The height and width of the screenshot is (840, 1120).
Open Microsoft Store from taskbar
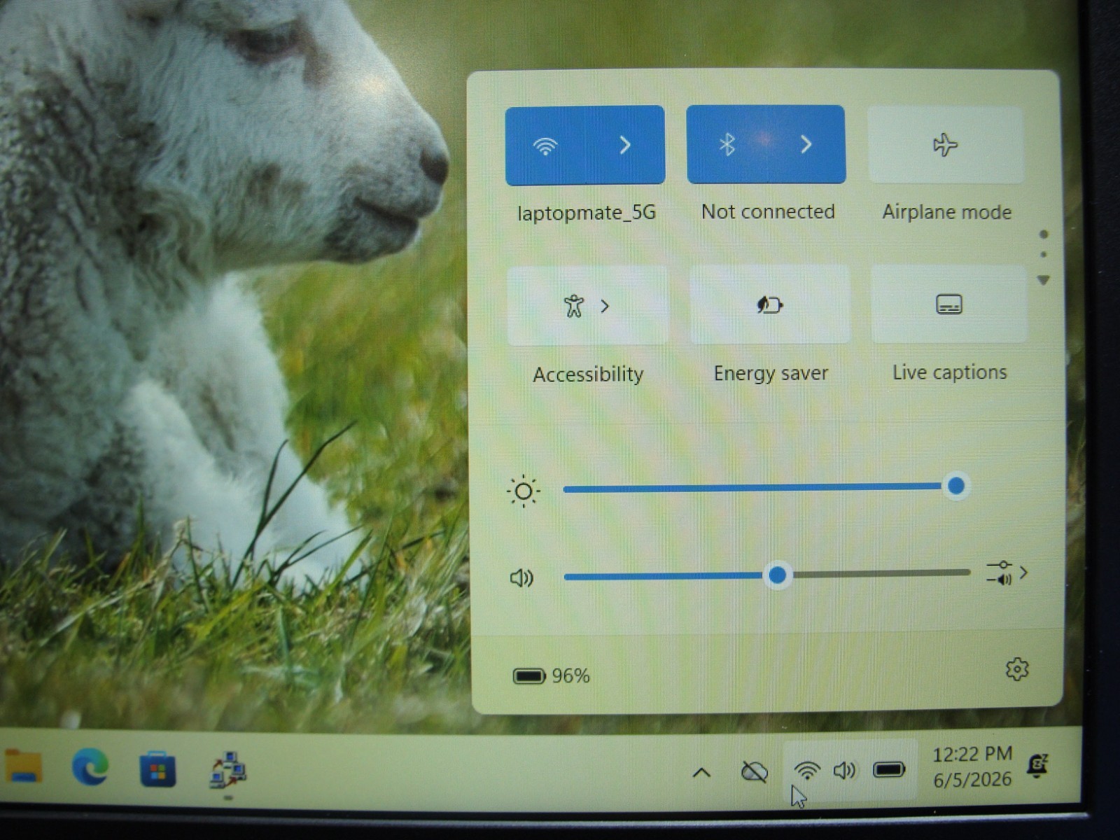(x=158, y=769)
